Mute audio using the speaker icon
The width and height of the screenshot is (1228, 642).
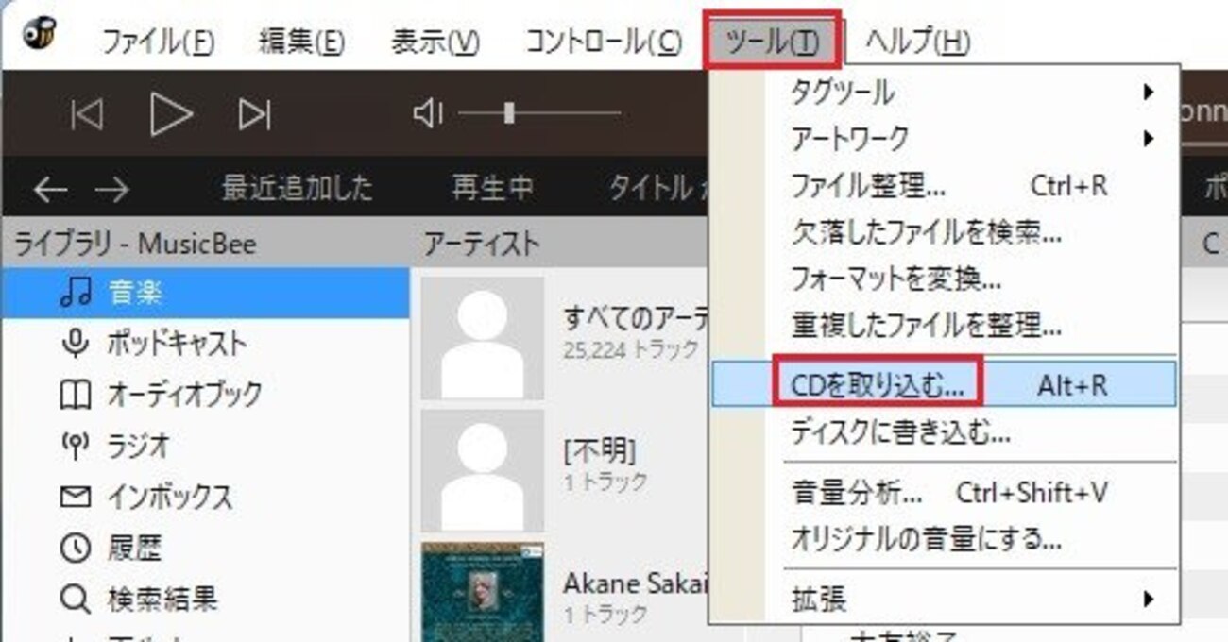[x=428, y=114]
